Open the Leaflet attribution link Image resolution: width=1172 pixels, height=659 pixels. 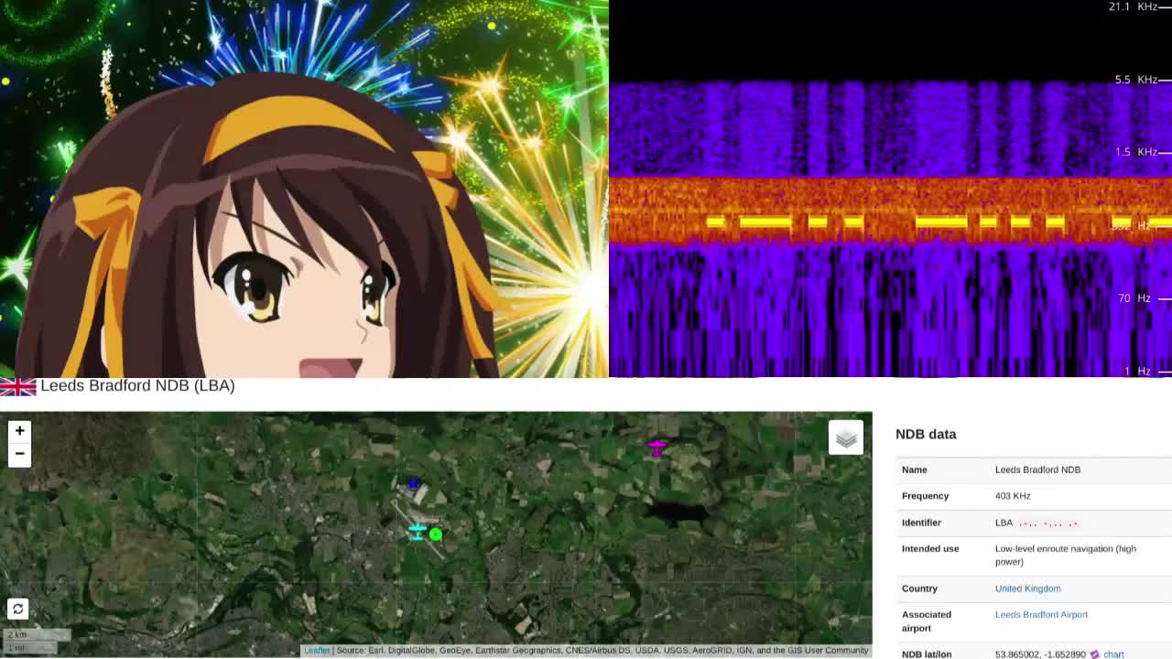317,651
